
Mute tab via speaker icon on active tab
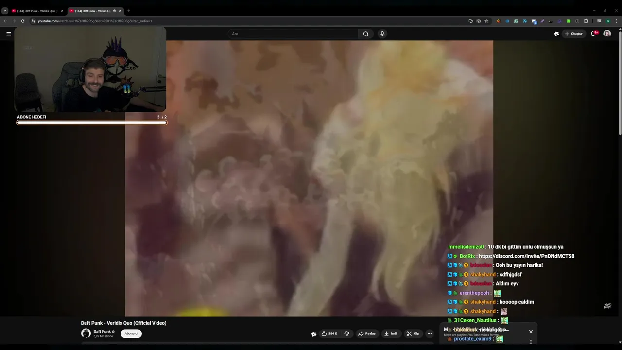[x=114, y=11]
